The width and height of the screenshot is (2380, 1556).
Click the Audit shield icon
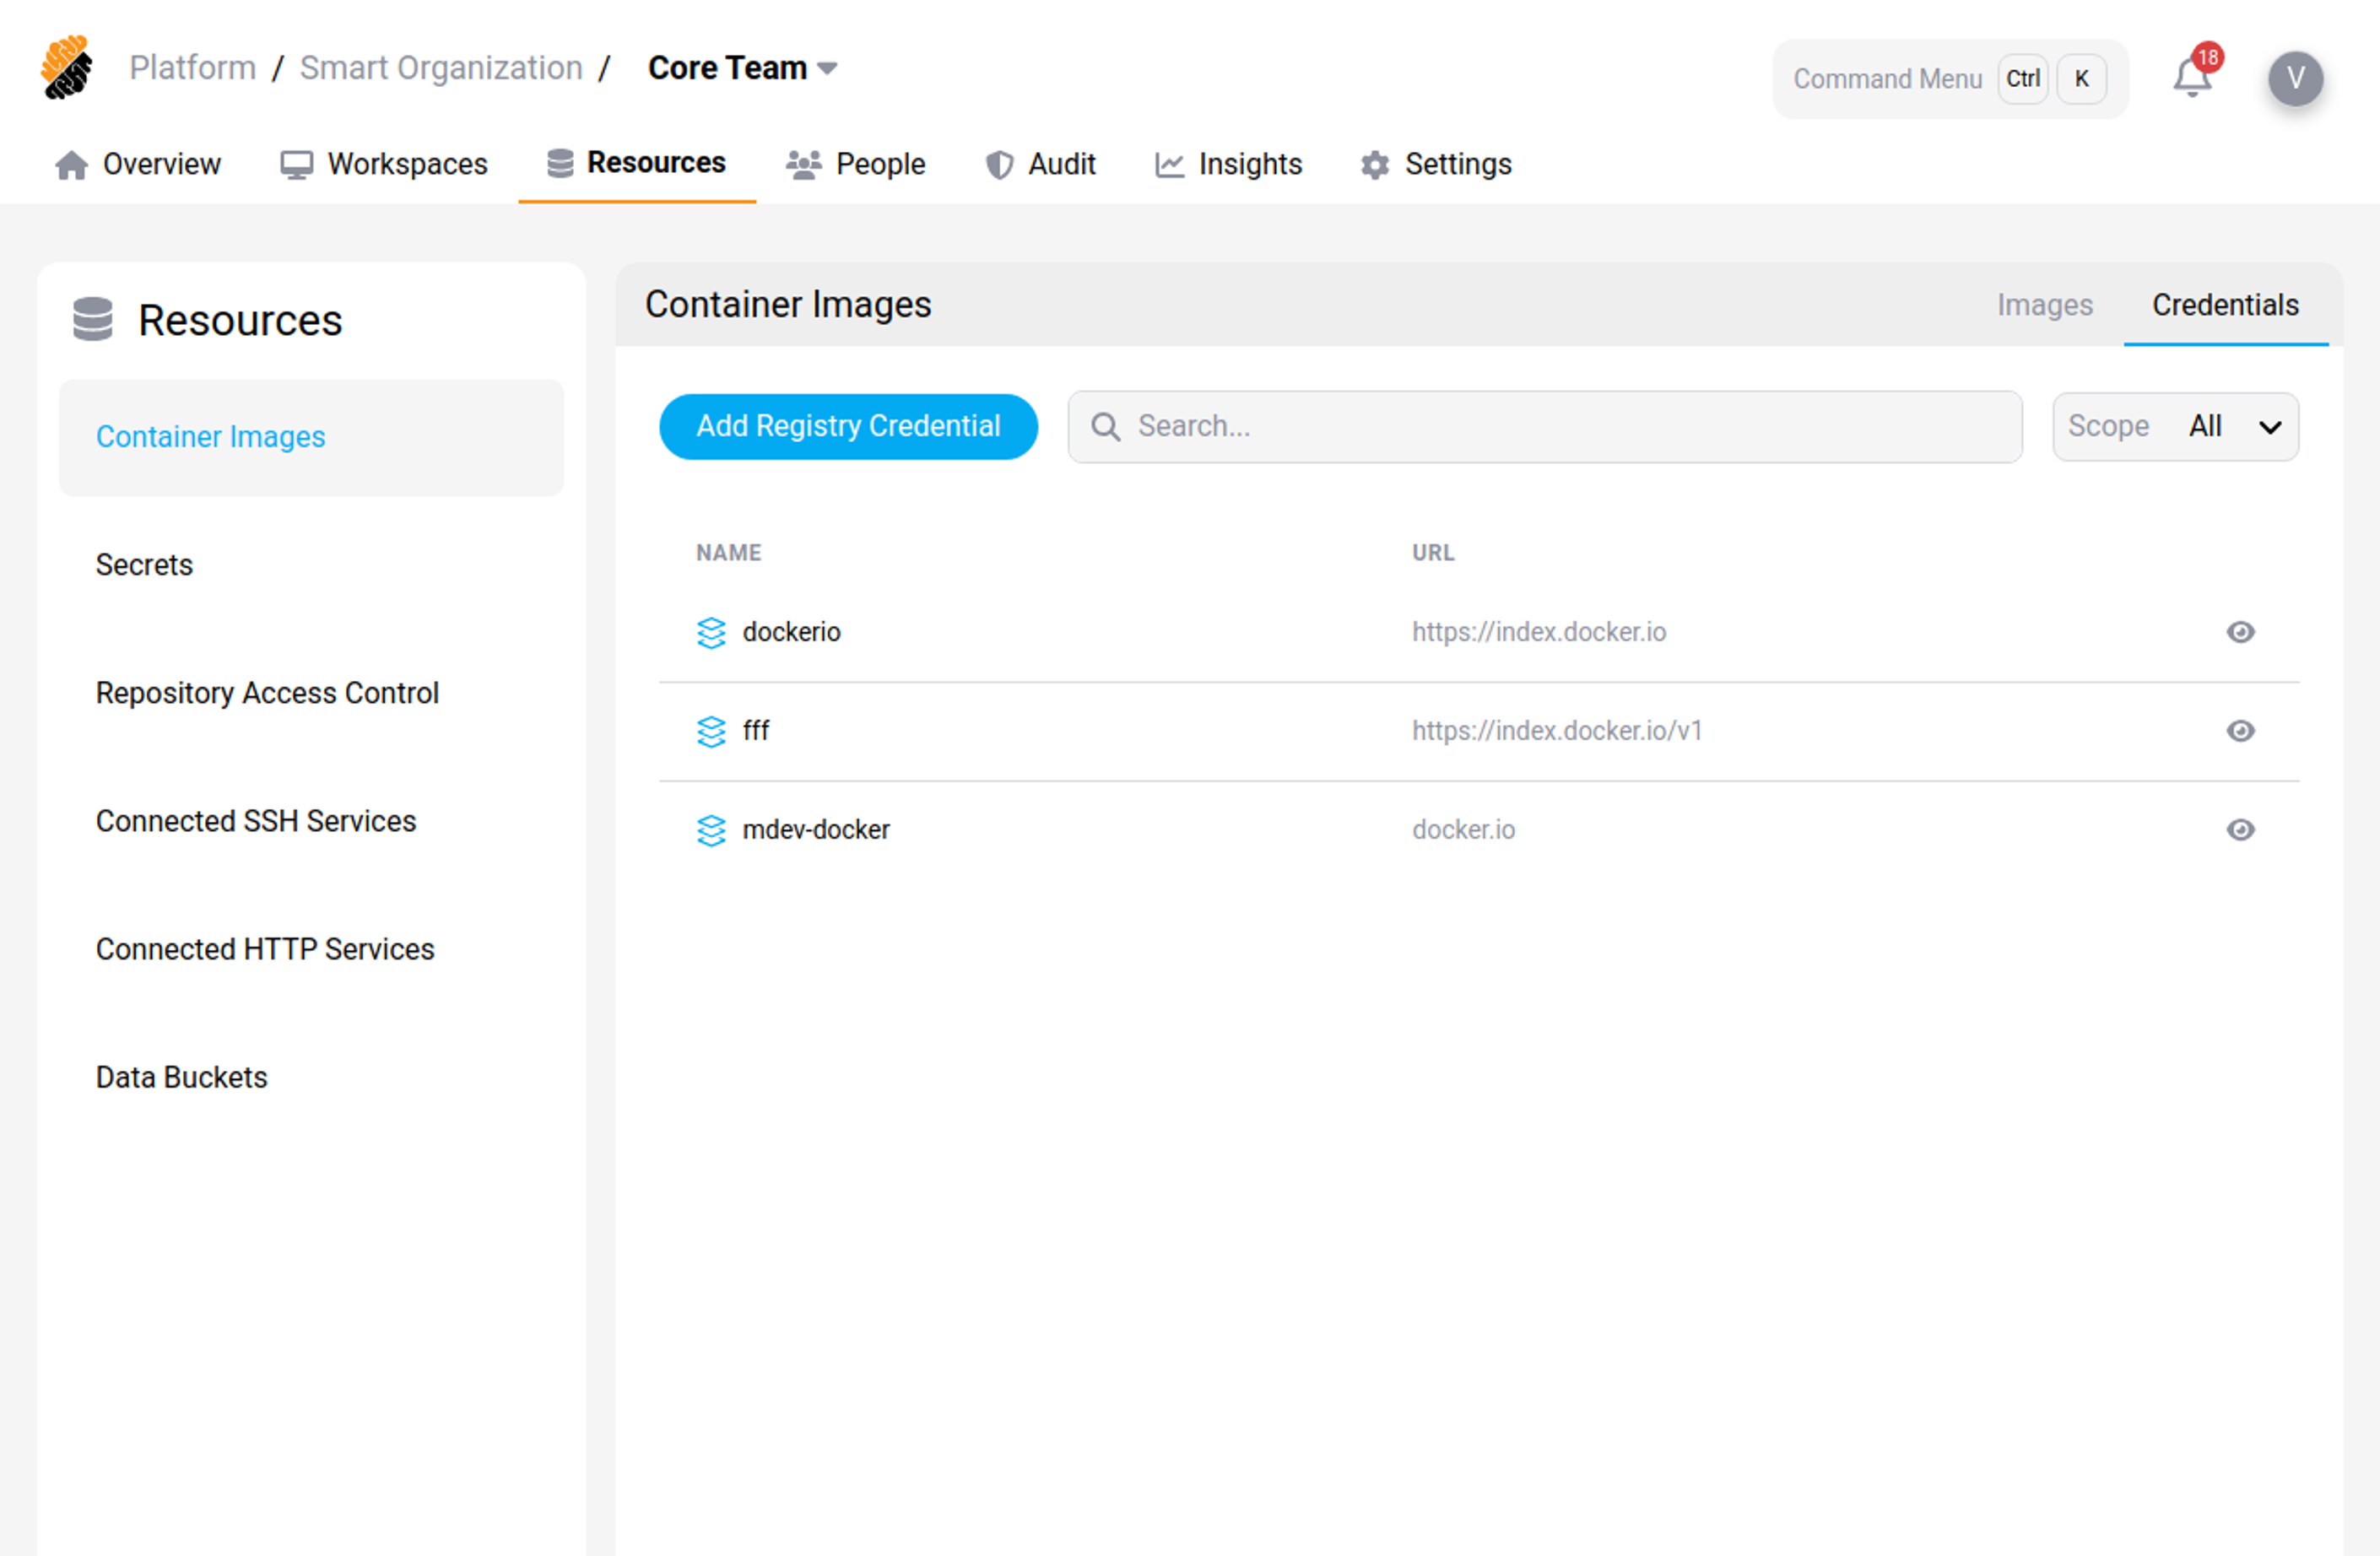pyautogui.click(x=999, y=165)
